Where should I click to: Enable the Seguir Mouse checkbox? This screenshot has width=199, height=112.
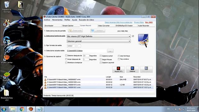pos(101,59)
